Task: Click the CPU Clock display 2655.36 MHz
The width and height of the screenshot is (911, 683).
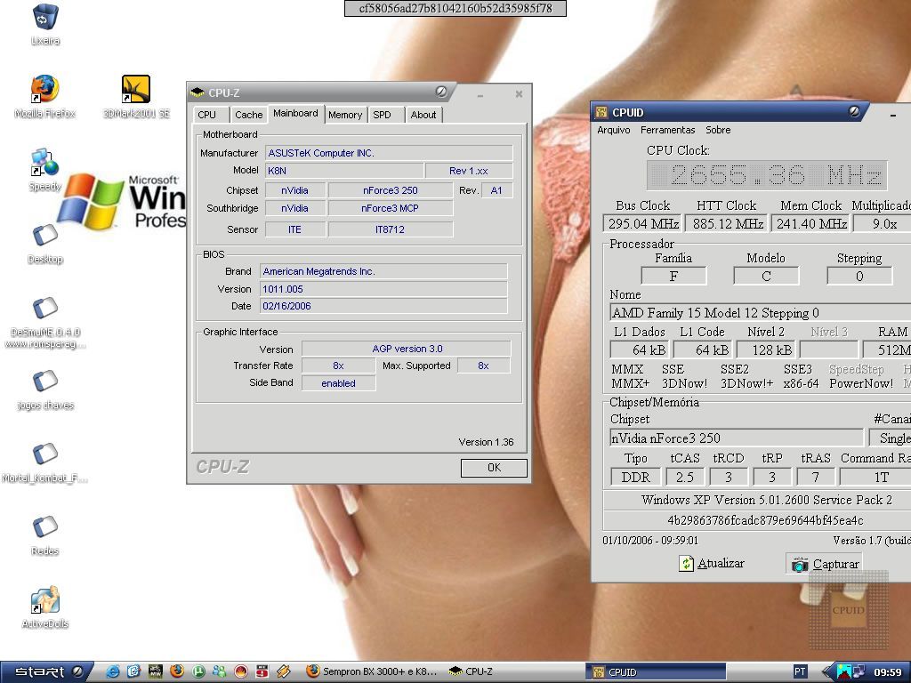Action: point(767,175)
